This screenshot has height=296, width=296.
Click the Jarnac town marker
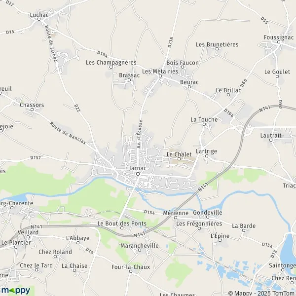138,174
